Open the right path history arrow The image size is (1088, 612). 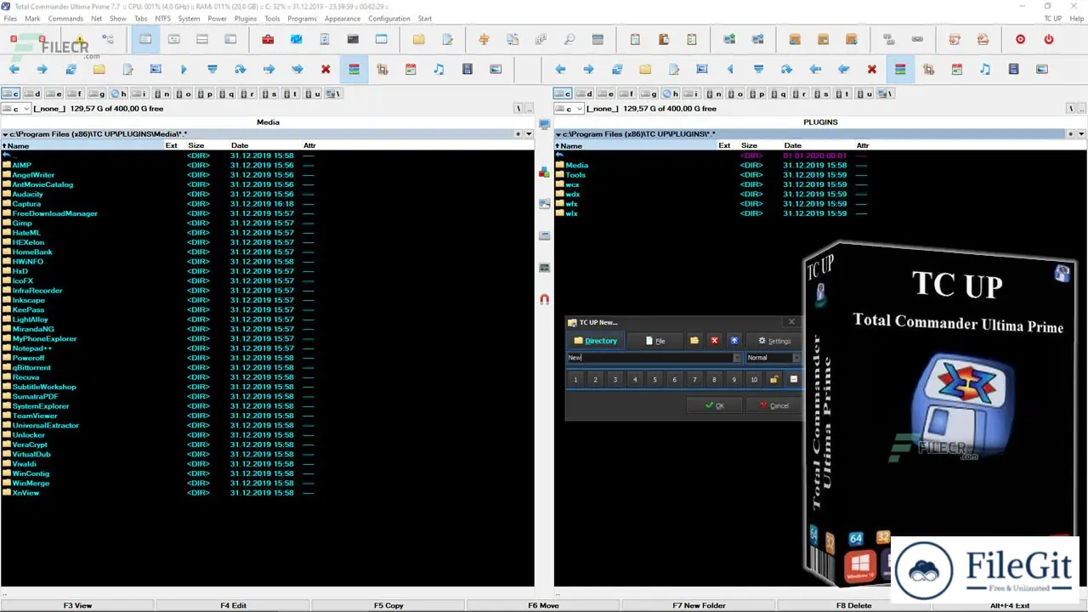point(1081,134)
